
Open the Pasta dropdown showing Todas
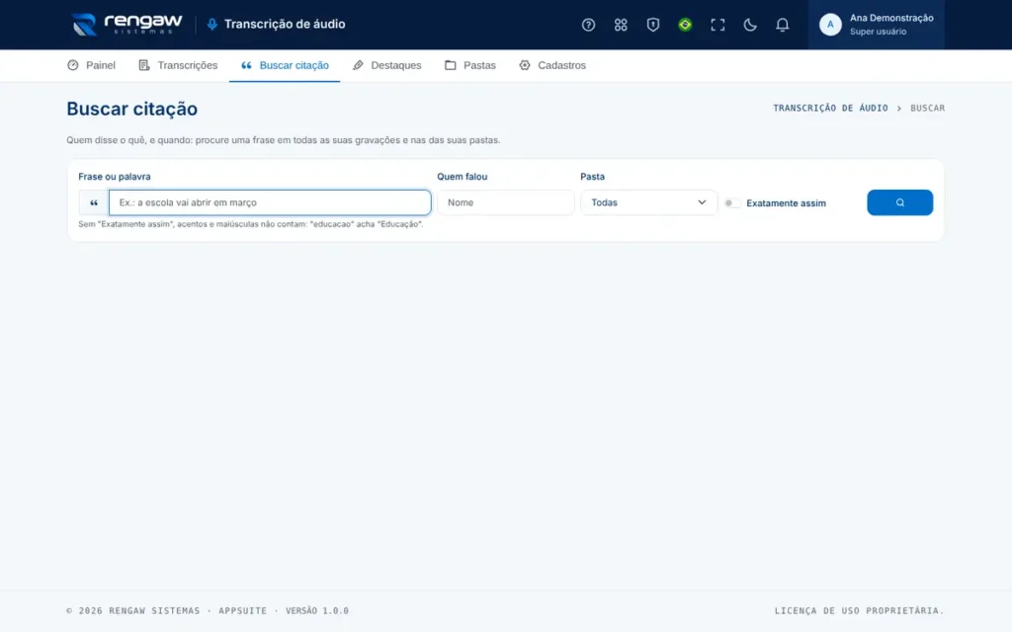[648, 202]
